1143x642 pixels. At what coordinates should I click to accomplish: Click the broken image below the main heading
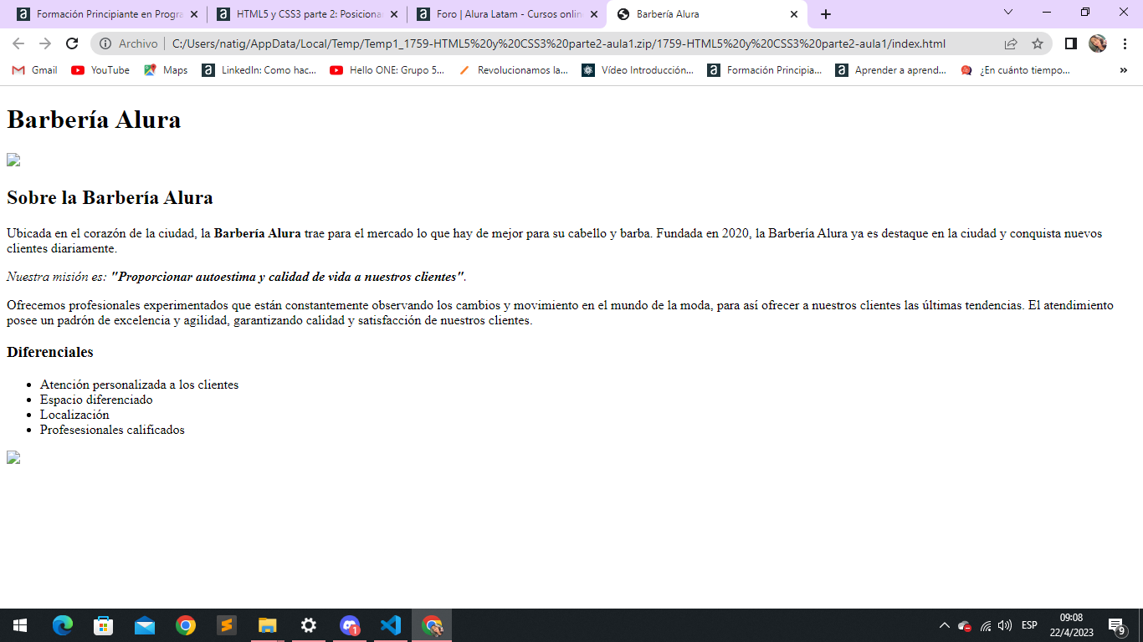tap(13, 160)
